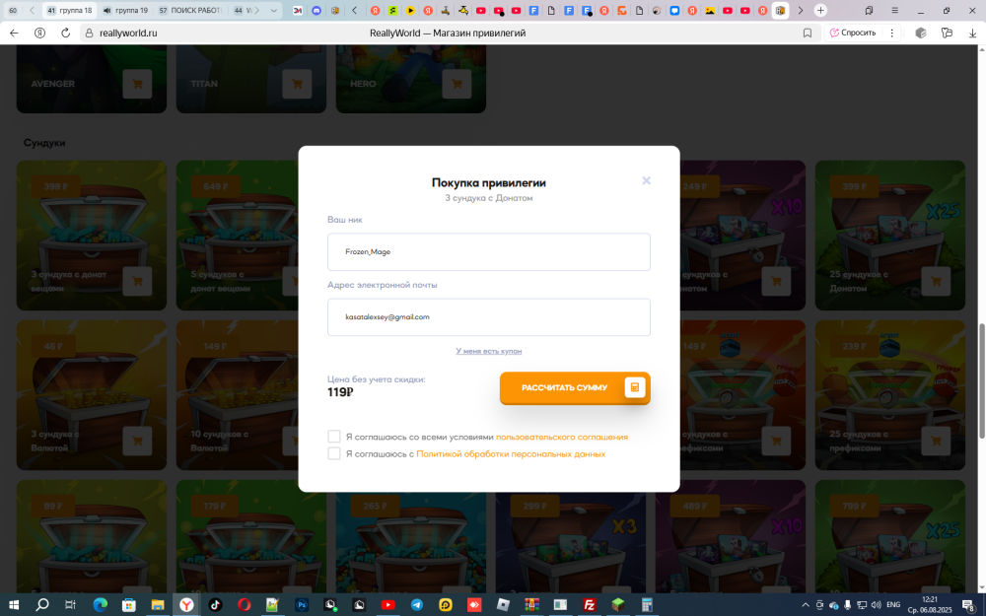
Task: Switch to the группа 18 tab
Action: point(69,10)
